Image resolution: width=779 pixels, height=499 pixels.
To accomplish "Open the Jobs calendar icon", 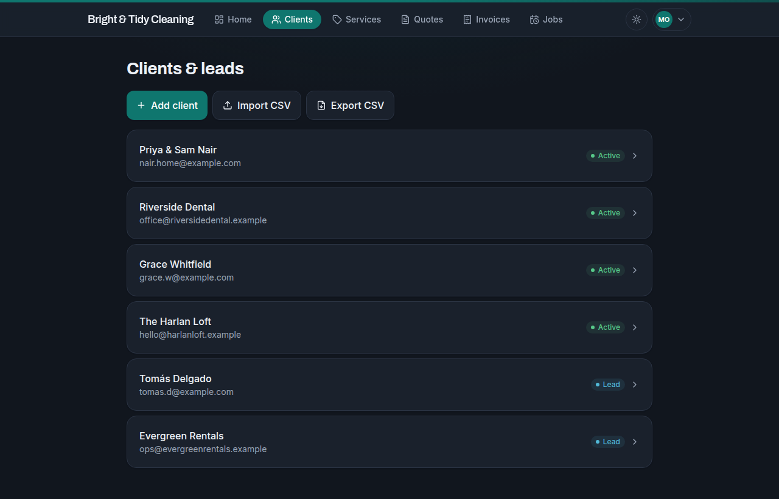I will [534, 19].
